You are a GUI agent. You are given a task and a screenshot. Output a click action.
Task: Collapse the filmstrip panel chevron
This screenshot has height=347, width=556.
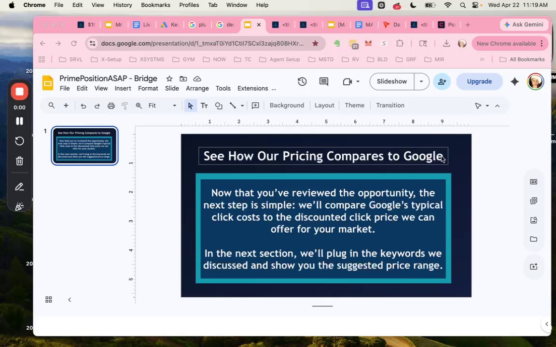point(69,300)
